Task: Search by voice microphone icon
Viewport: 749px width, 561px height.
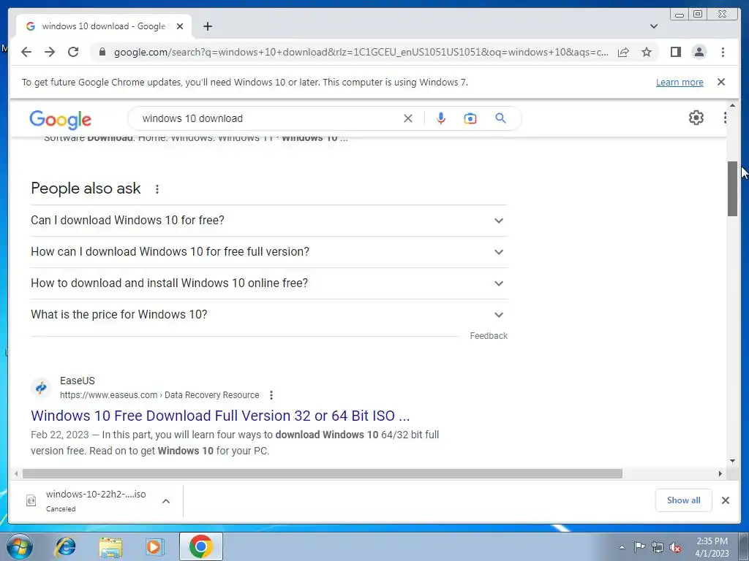Action: pos(441,118)
